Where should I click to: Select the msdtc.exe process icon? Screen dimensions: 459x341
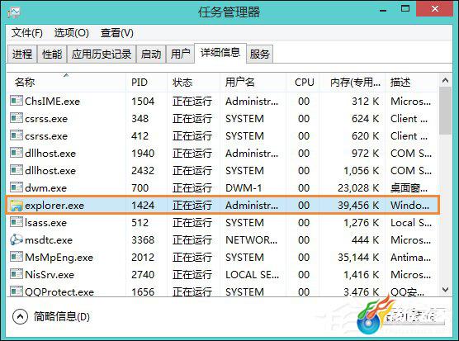pos(17,239)
